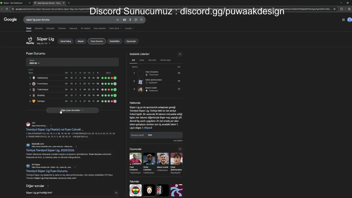
Task: Open Victor Osimhen player thumbnail
Action: [149, 159]
